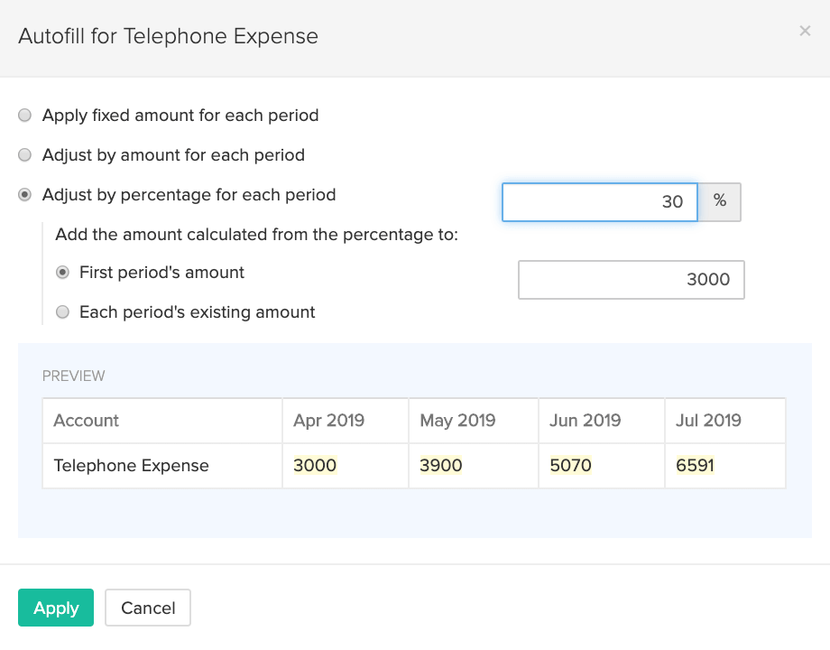Click the Apr 2019 column header

click(x=328, y=421)
